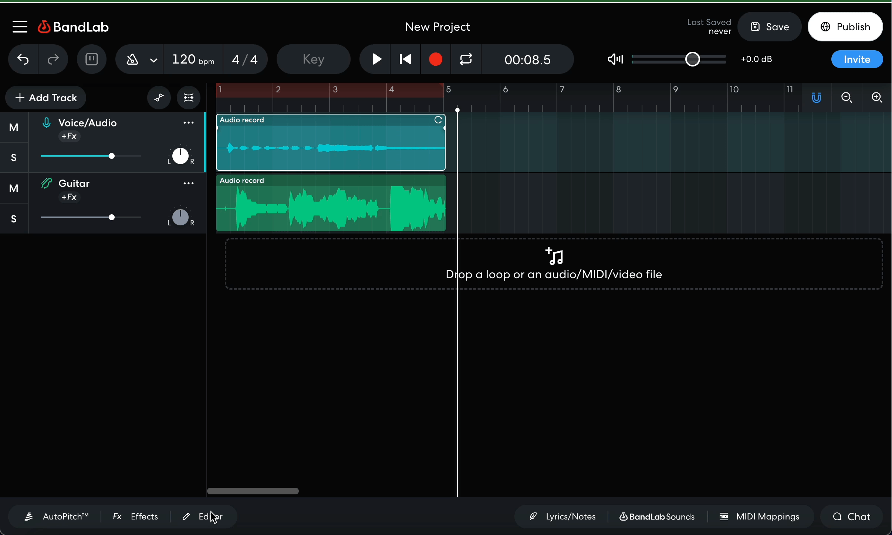Open BandLab Sounds library
This screenshot has width=892, height=535.
click(x=657, y=517)
